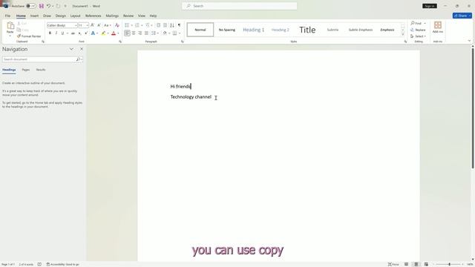Open the Change Case Aa menu

click(x=107, y=25)
